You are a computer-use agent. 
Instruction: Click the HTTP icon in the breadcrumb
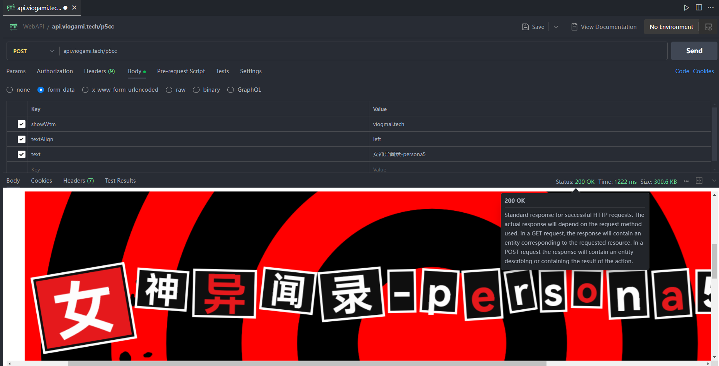[14, 27]
